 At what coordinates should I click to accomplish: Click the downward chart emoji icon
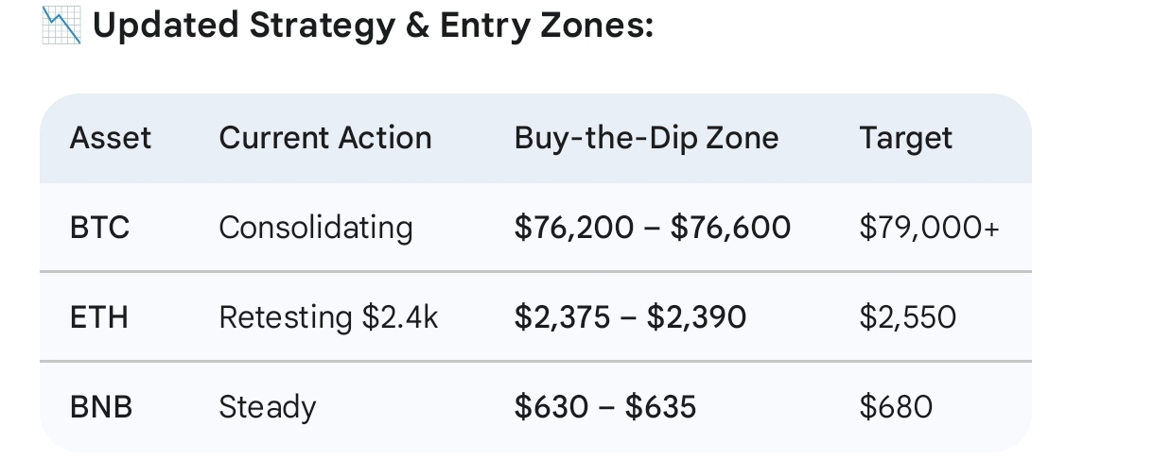point(61,26)
